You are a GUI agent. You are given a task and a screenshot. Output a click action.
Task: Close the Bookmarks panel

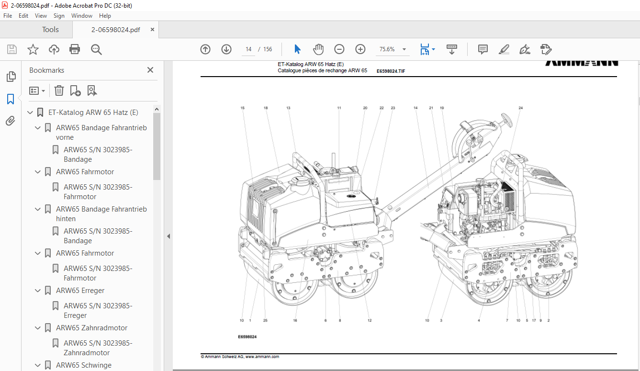[150, 70]
